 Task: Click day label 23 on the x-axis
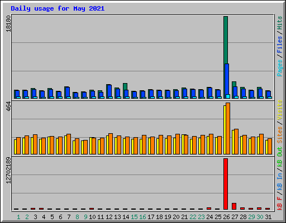201,217
